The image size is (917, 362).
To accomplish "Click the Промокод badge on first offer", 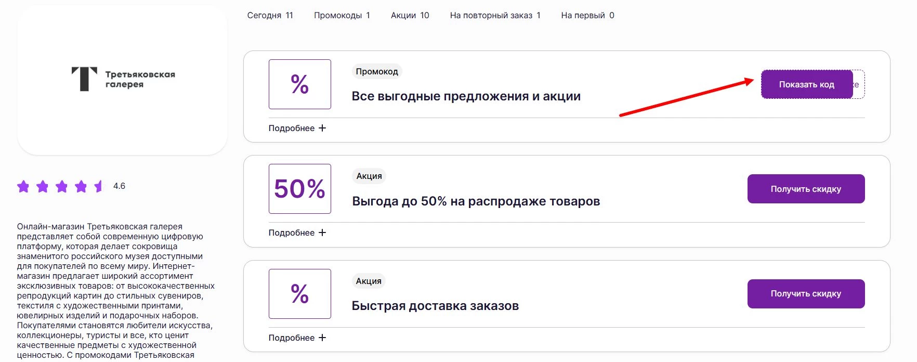I will point(377,71).
